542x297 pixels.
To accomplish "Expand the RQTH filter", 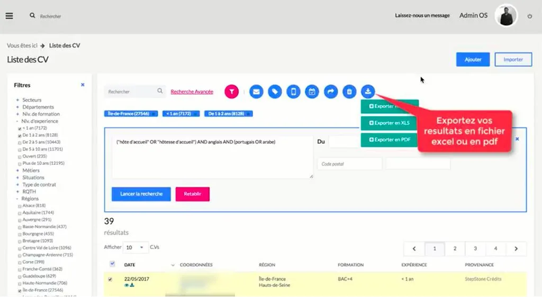I will tap(17, 192).
